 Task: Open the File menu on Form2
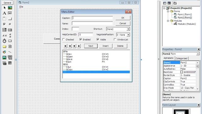[21, 7]
